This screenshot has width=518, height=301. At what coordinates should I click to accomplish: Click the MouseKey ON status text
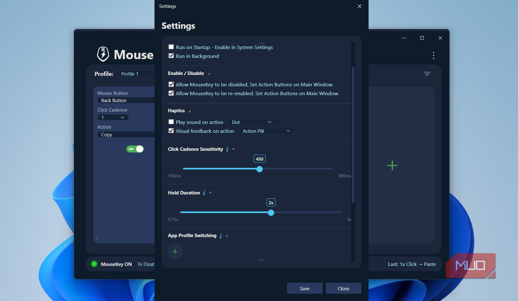point(116,264)
